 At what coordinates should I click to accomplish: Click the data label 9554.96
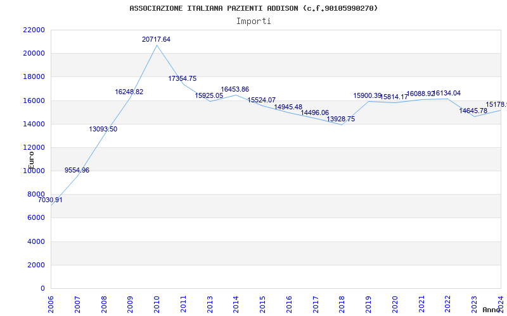coord(77,170)
